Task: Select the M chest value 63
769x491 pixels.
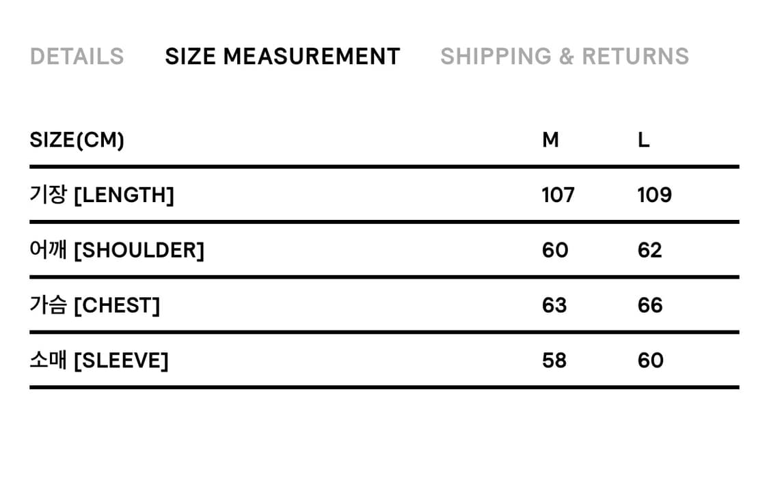Action: tap(554, 305)
